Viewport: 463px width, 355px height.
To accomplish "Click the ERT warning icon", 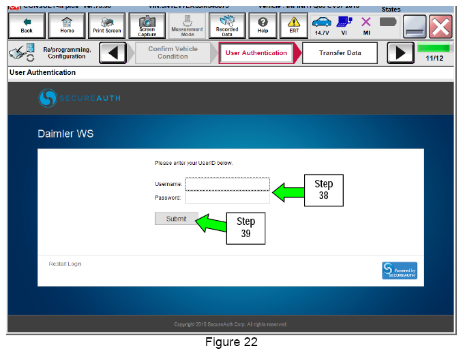I will point(294,26).
